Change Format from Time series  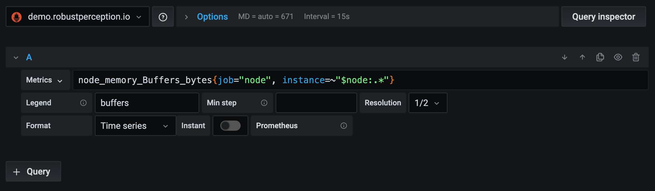(135, 126)
